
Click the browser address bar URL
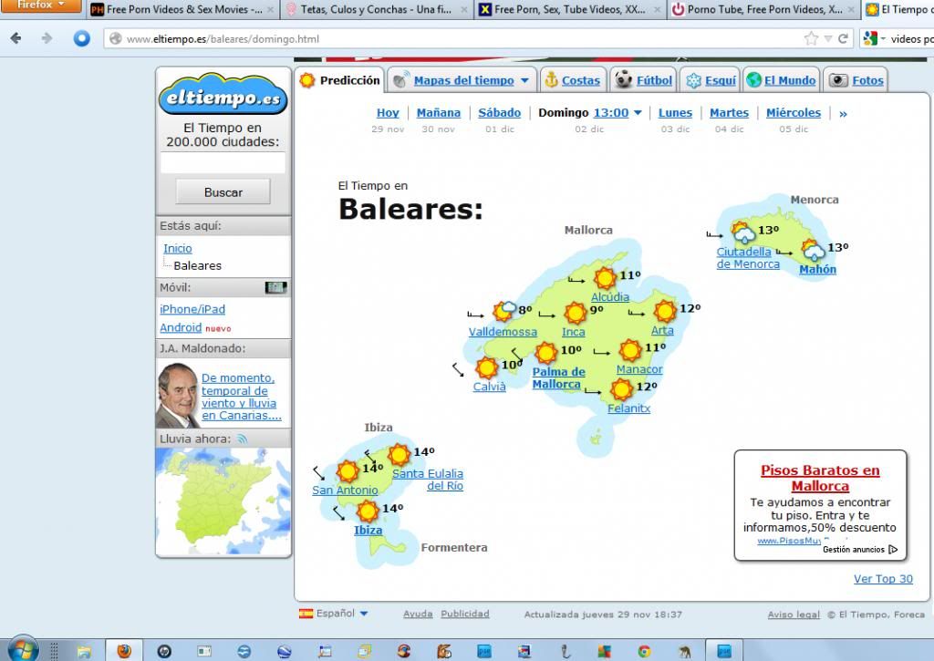pos(223,38)
